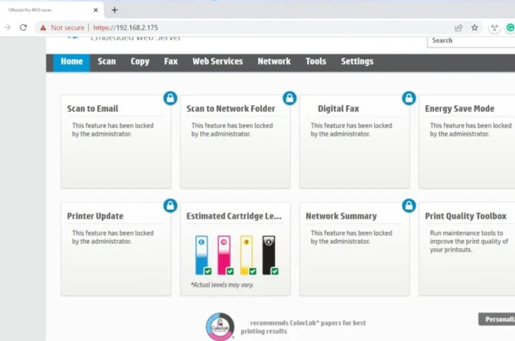Open the Copy tab
Image resolution: width=515 pixels, height=341 pixels.
pyautogui.click(x=140, y=62)
